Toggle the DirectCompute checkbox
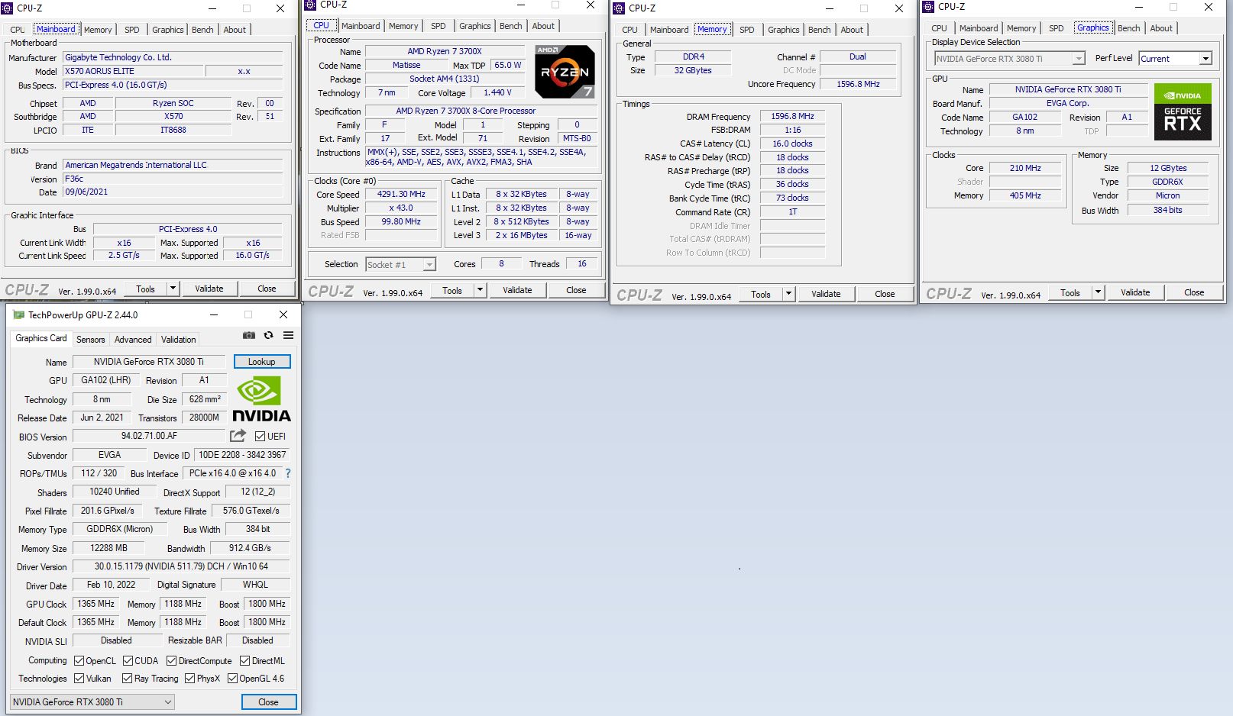 point(172,661)
